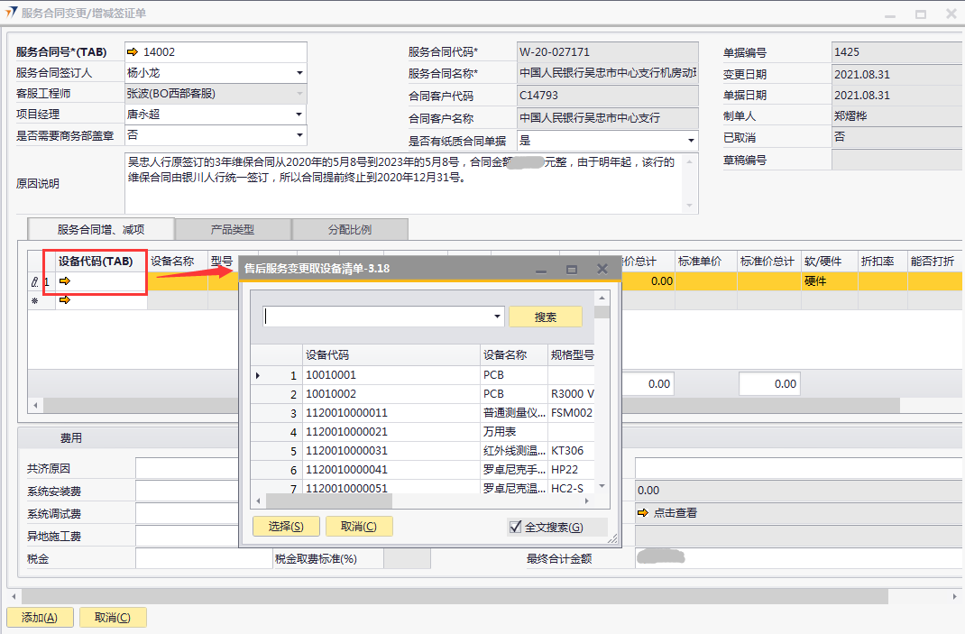Image resolution: width=965 pixels, height=634 pixels.
Task: Switch to the 分配比例 tab
Action: [350, 229]
